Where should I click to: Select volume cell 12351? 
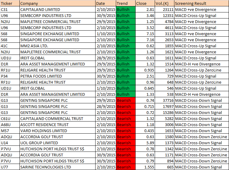[164, 15]
